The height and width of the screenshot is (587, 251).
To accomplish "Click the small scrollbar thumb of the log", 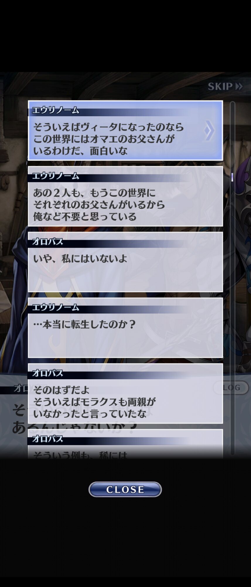I will (x=232, y=177).
